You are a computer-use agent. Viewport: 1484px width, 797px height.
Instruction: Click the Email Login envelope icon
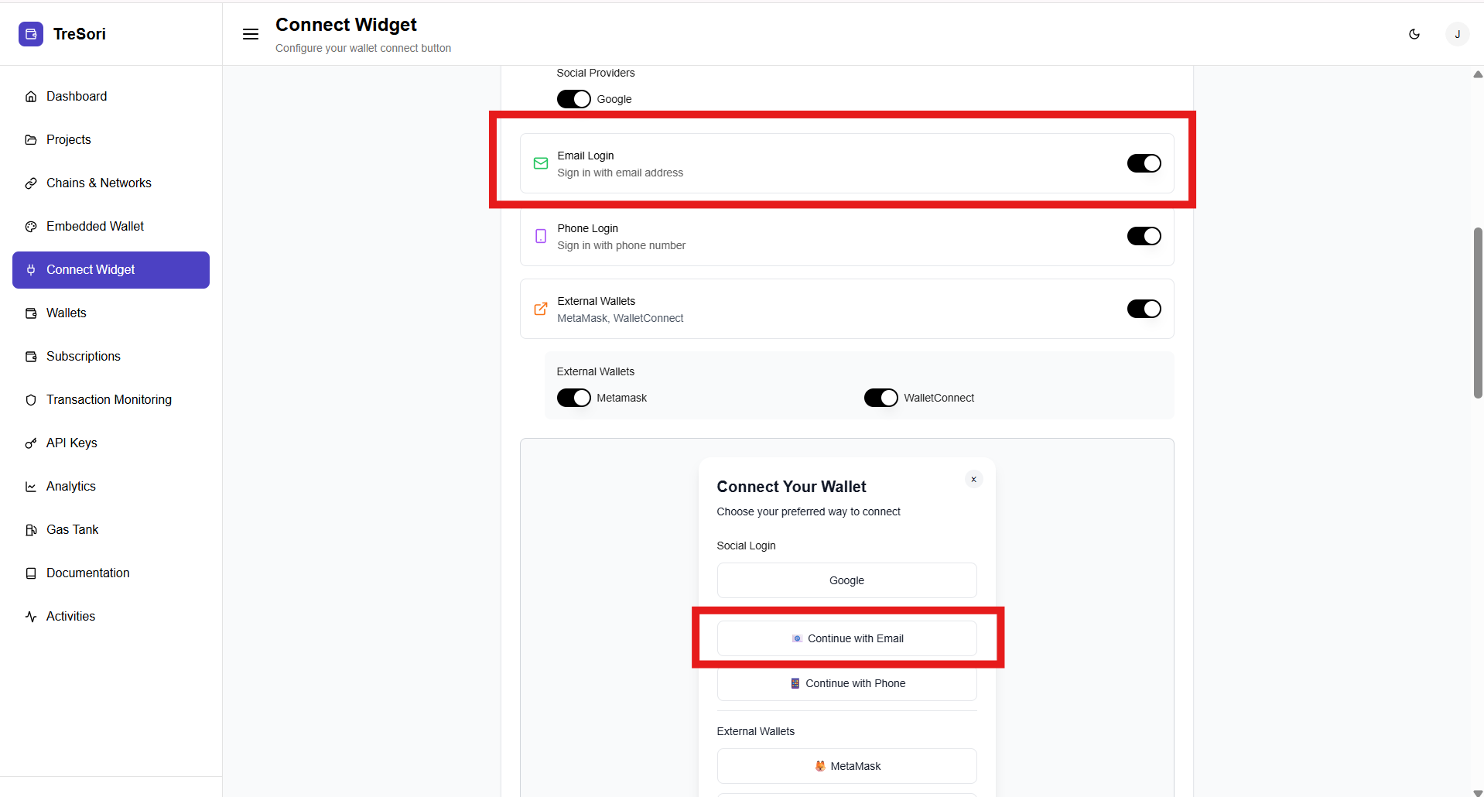click(541, 163)
